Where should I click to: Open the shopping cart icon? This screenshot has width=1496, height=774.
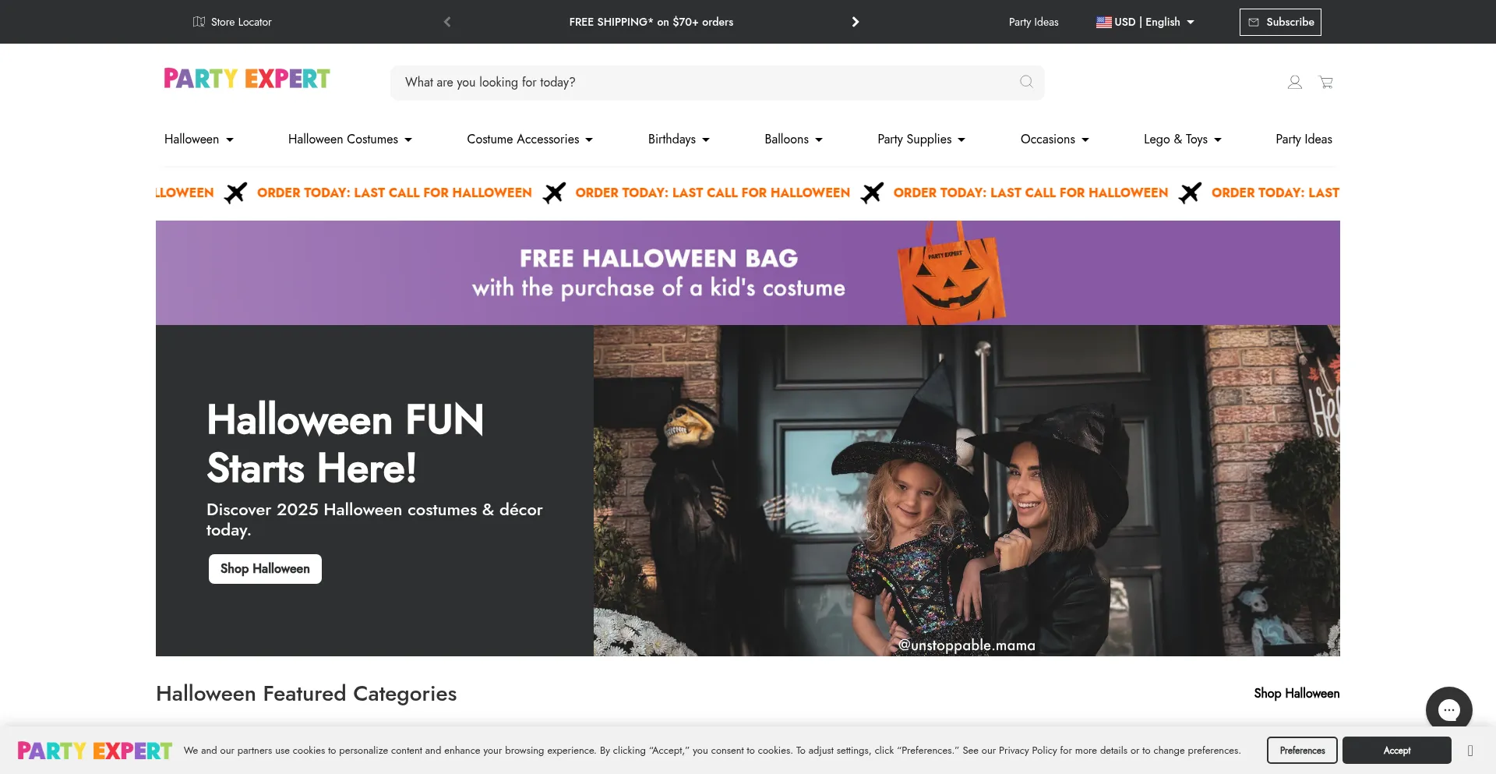tap(1325, 82)
